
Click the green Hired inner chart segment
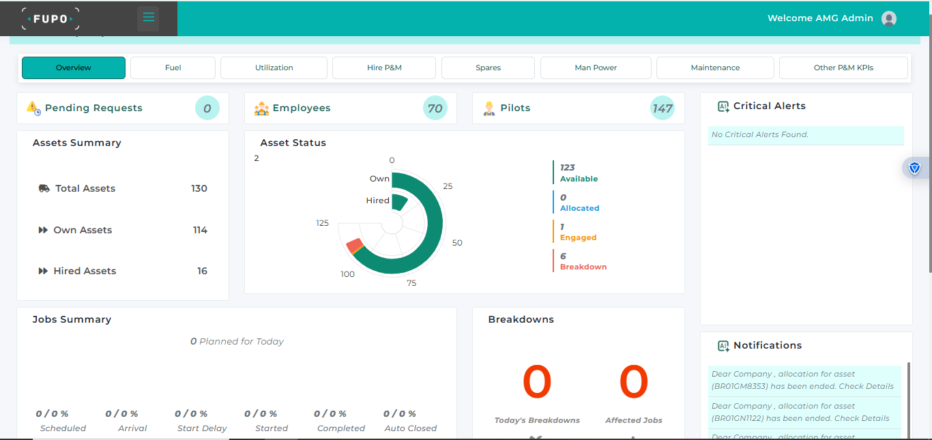pos(399,202)
